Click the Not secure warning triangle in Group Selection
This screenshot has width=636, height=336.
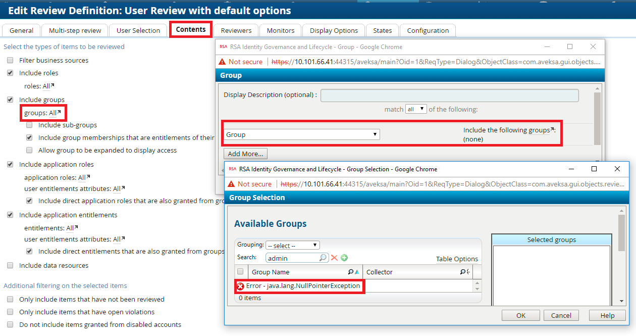pyautogui.click(x=231, y=184)
